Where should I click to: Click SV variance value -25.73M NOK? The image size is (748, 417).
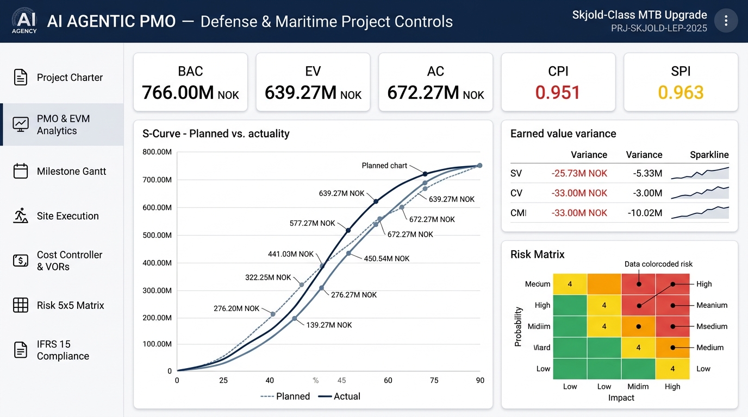[x=579, y=173]
